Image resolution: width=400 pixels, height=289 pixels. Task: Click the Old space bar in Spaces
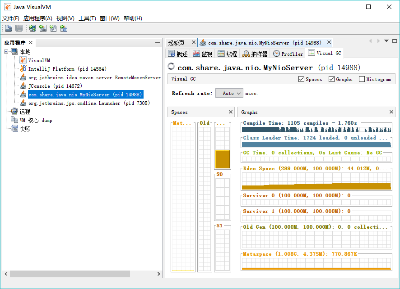pyautogui.click(x=205, y=199)
